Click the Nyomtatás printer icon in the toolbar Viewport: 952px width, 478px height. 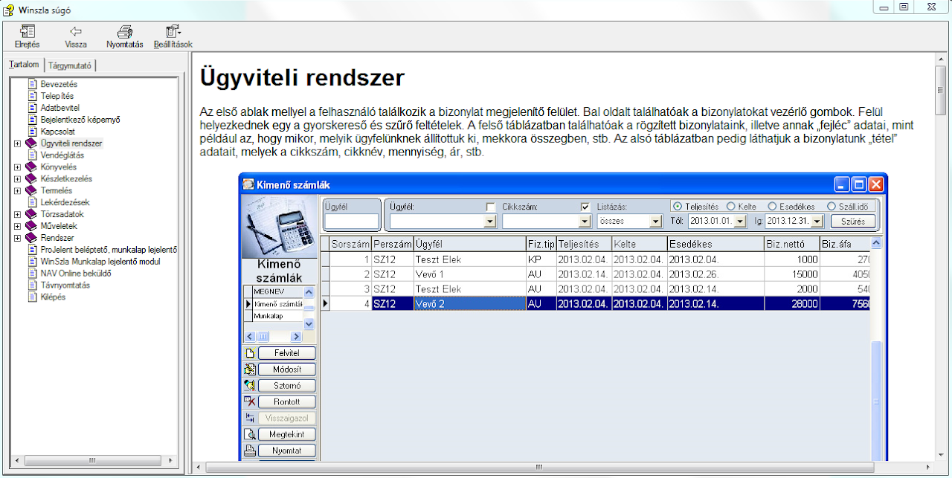tap(125, 31)
